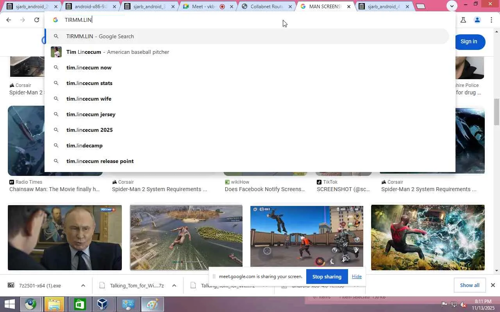Click the page's vertical scrollbar thumb
This screenshot has height=312, width=500.
click(x=496, y=112)
